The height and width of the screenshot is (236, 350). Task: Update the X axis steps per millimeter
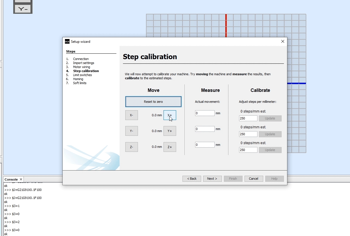[x=270, y=118]
